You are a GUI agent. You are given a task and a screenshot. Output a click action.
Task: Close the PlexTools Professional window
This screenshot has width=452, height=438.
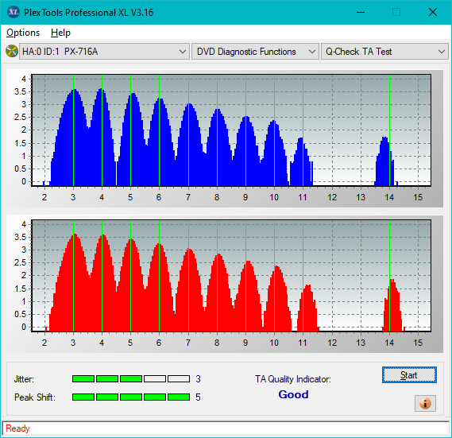(x=433, y=12)
